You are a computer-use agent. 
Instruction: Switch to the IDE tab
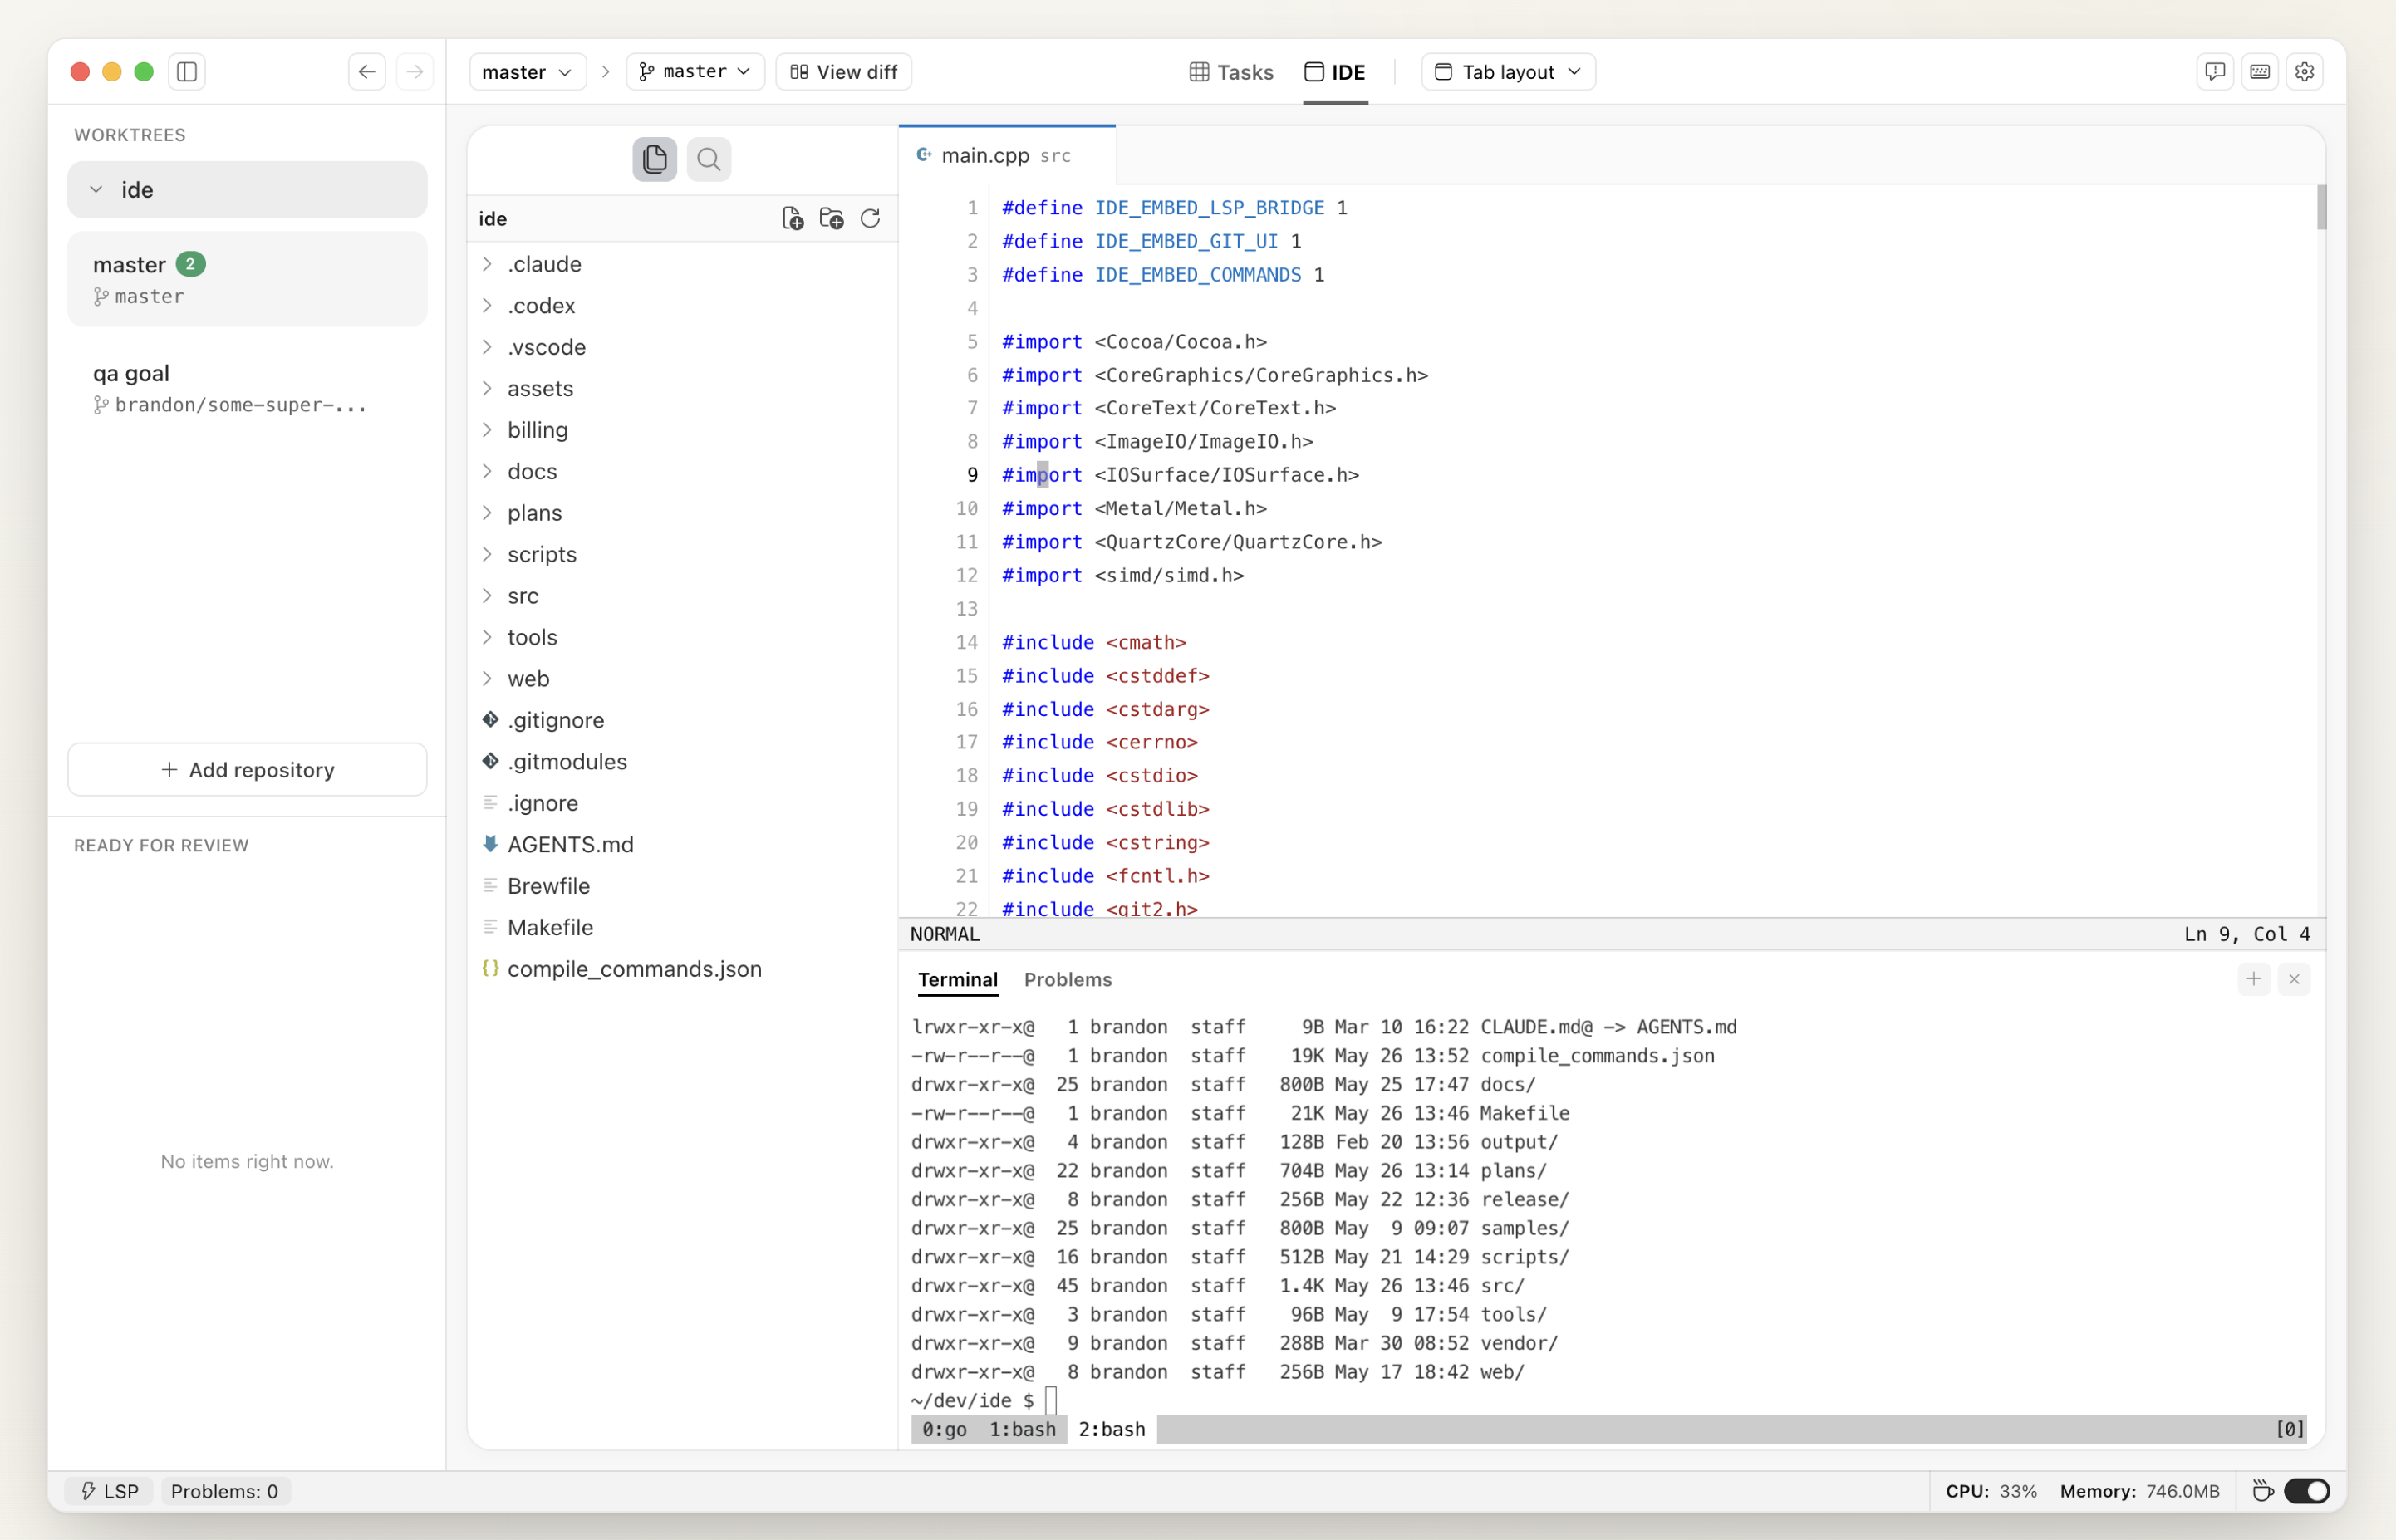[x=1336, y=72]
